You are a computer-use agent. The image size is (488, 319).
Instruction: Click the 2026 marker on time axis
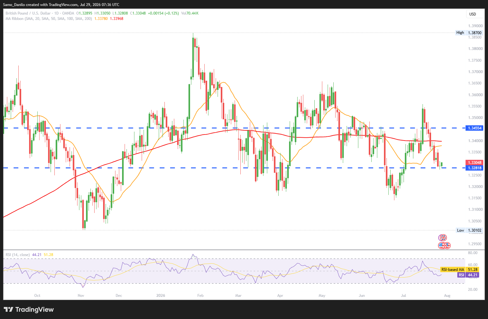(161, 296)
